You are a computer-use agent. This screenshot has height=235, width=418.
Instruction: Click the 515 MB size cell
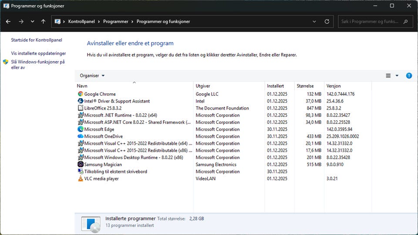coord(314,164)
